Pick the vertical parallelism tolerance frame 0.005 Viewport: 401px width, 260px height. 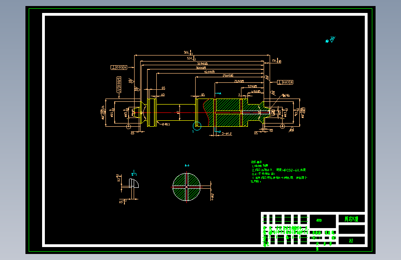[119, 85]
